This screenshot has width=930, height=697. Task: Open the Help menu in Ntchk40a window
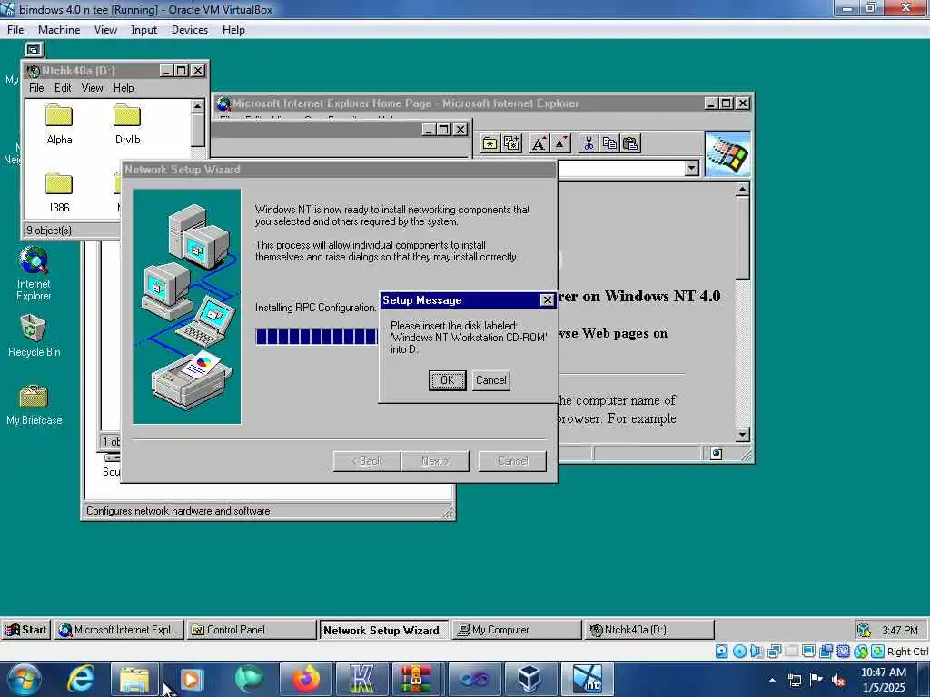[x=124, y=88]
